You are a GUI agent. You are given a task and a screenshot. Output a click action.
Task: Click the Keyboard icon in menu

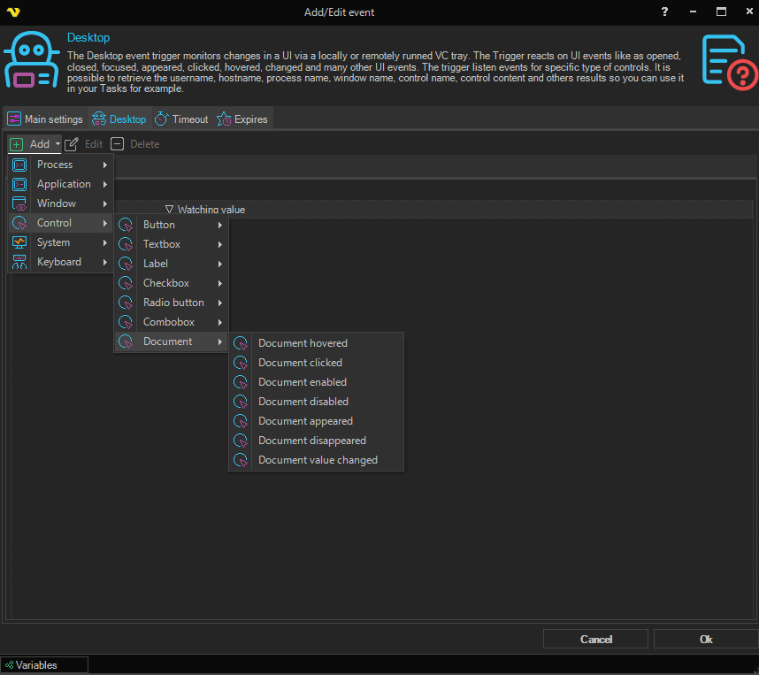click(19, 262)
